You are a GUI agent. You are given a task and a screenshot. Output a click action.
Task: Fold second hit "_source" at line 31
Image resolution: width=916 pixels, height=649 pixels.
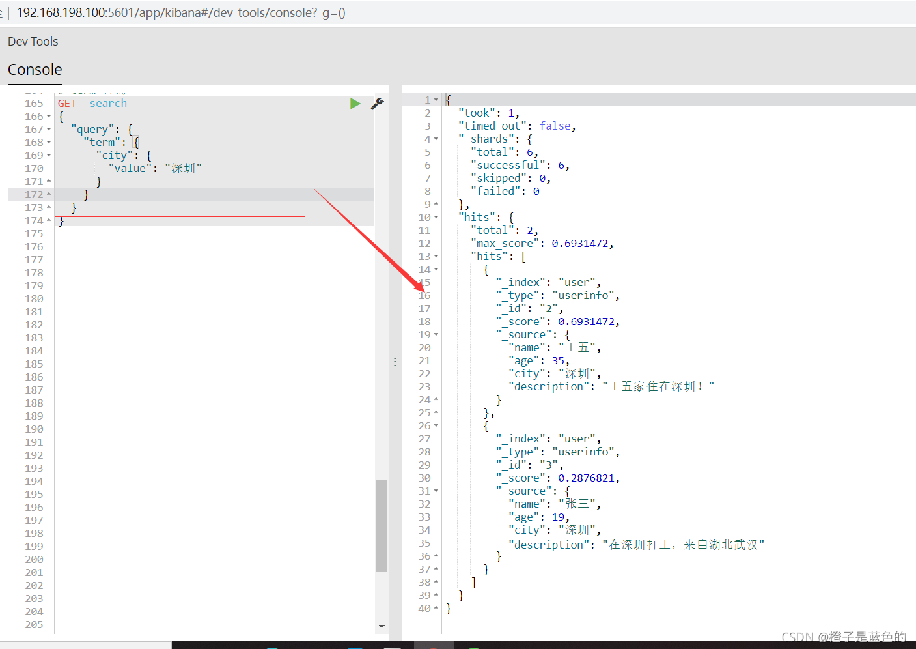point(436,491)
